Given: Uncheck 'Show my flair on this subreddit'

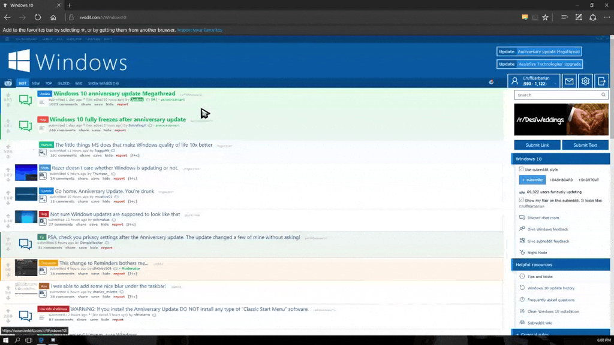Looking at the screenshot, I should [x=521, y=200].
